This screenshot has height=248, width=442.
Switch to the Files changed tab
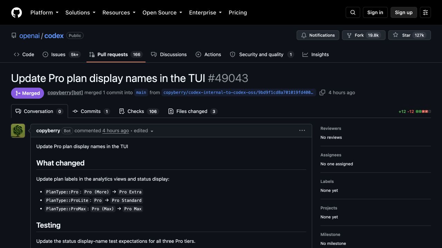[193, 111]
